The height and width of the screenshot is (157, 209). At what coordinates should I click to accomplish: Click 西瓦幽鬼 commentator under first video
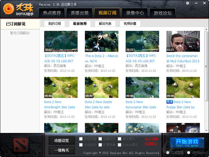tap(60, 66)
